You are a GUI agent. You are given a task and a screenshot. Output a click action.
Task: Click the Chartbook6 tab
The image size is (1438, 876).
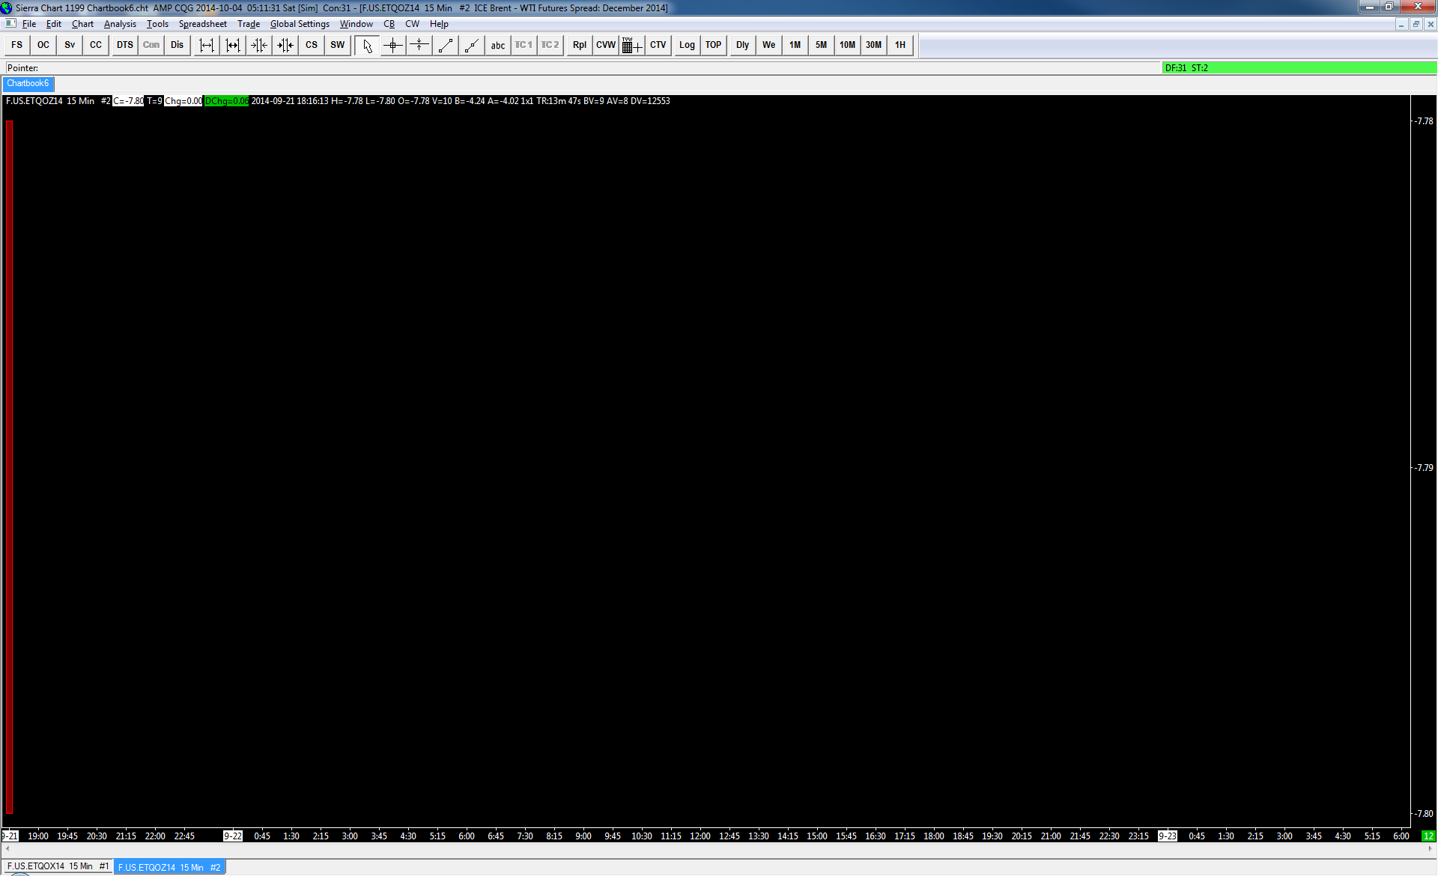28,84
